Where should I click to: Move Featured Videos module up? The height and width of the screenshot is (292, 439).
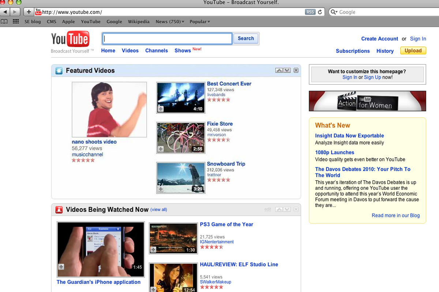coord(279,70)
